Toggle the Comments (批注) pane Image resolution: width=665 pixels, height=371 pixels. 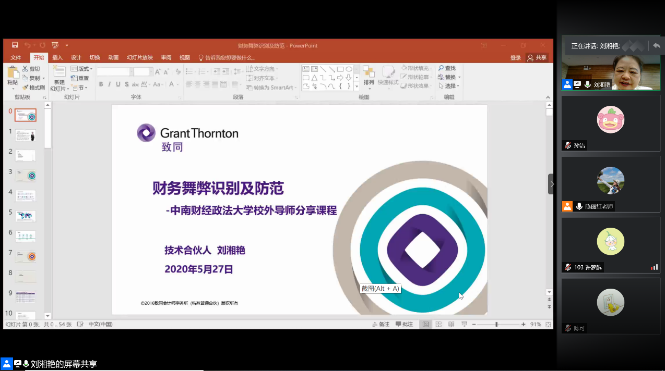coord(405,324)
